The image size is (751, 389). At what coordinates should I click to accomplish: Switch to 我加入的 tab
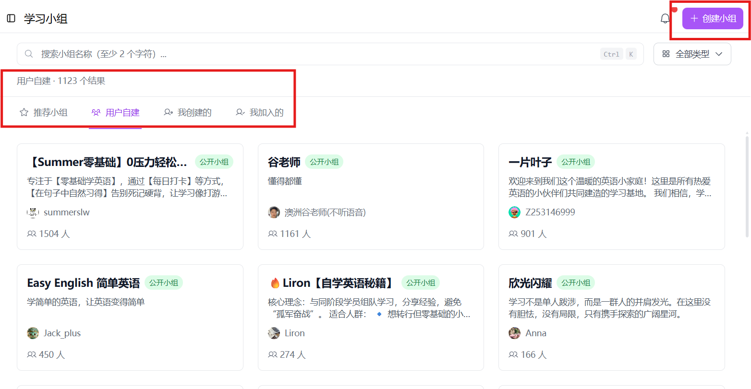pyautogui.click(x=260, y=113)
